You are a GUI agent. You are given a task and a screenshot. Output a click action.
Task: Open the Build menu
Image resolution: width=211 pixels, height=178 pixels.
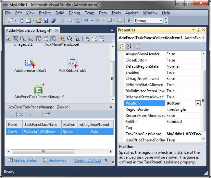click(x=60, y=13)
